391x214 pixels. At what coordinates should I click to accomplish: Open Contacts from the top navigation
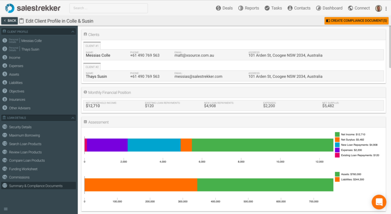click(299, 8)
